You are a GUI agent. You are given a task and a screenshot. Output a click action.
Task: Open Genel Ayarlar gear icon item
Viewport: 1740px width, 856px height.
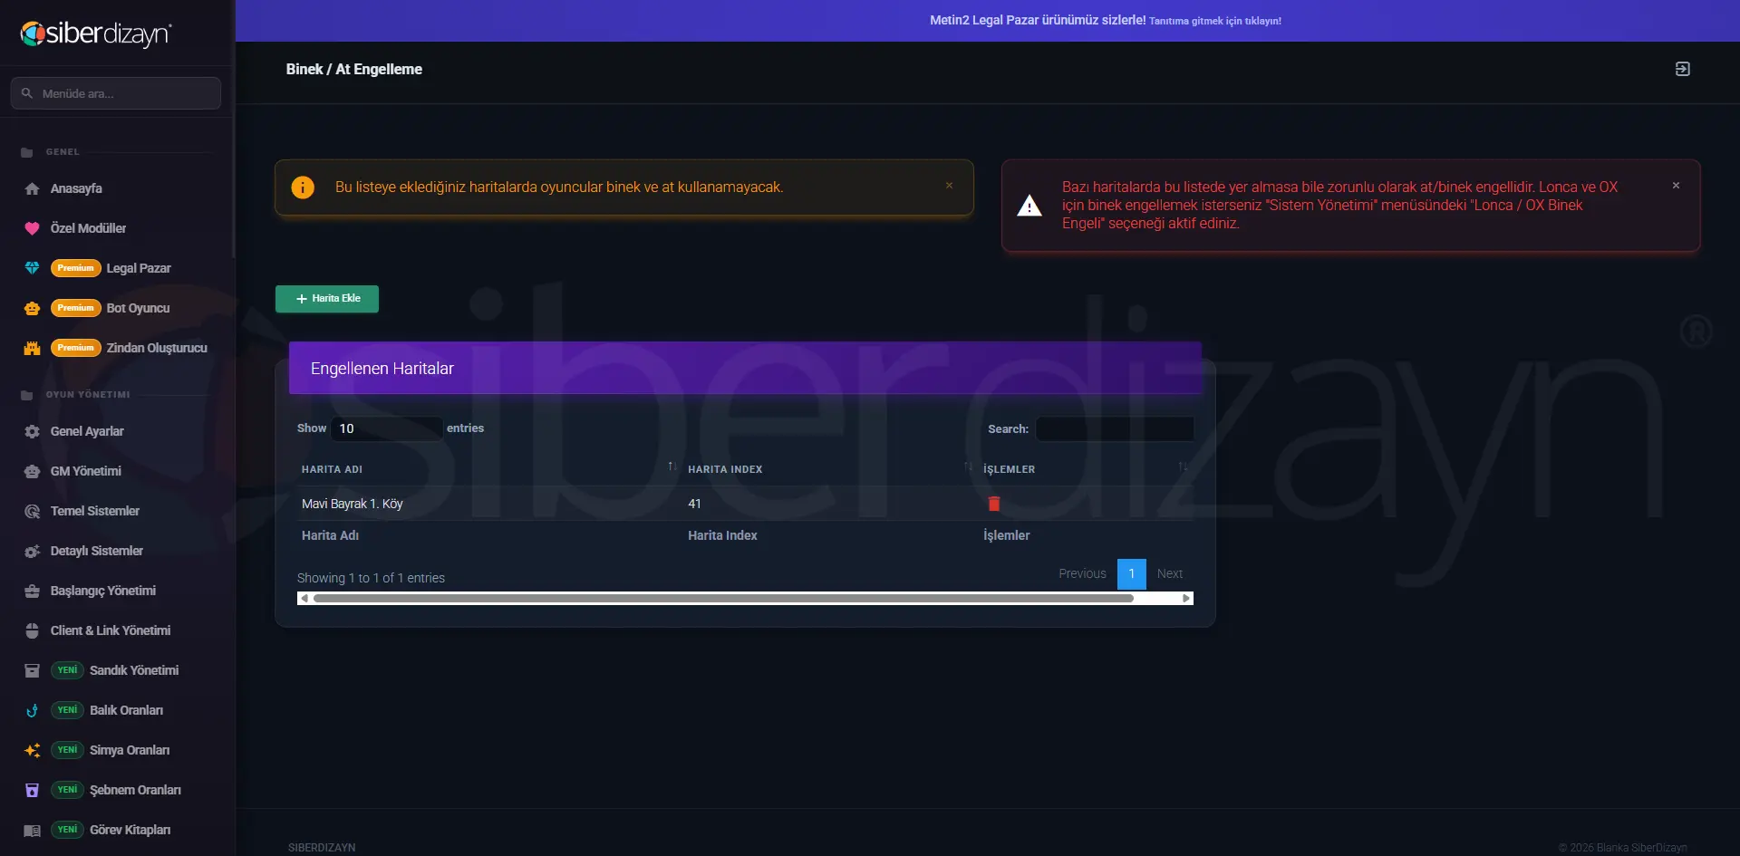tap(33, 431)
